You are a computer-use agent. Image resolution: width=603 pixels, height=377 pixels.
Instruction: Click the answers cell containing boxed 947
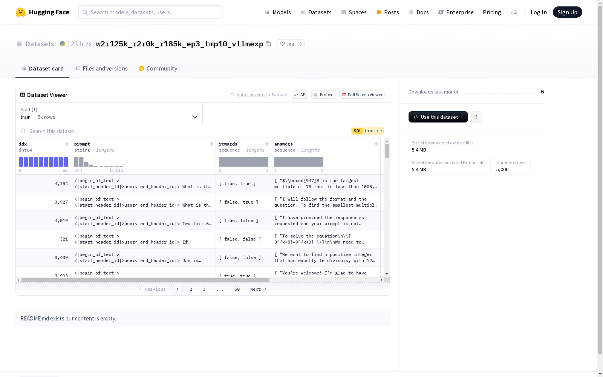[326, 184]
